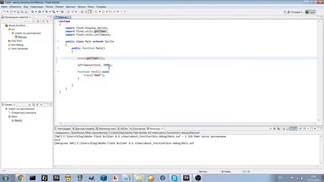The image size is (324, 182).
Task: Open the dropdown next to Run icon
Action: point(43,12)
